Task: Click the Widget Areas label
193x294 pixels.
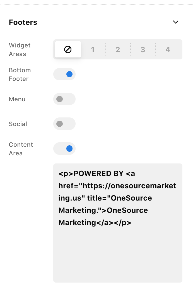Action: (x=20, y=50)
